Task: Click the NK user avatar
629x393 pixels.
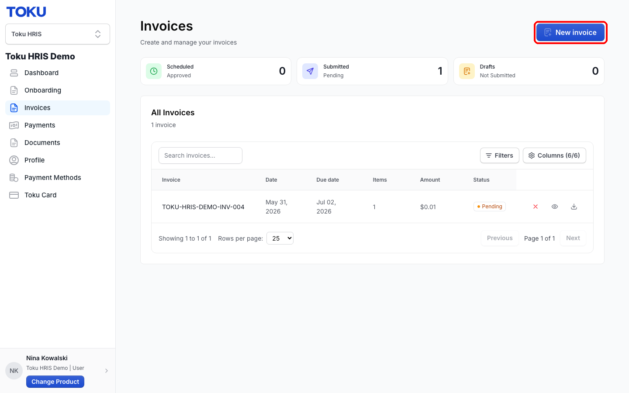Action: tap(14, 371)
